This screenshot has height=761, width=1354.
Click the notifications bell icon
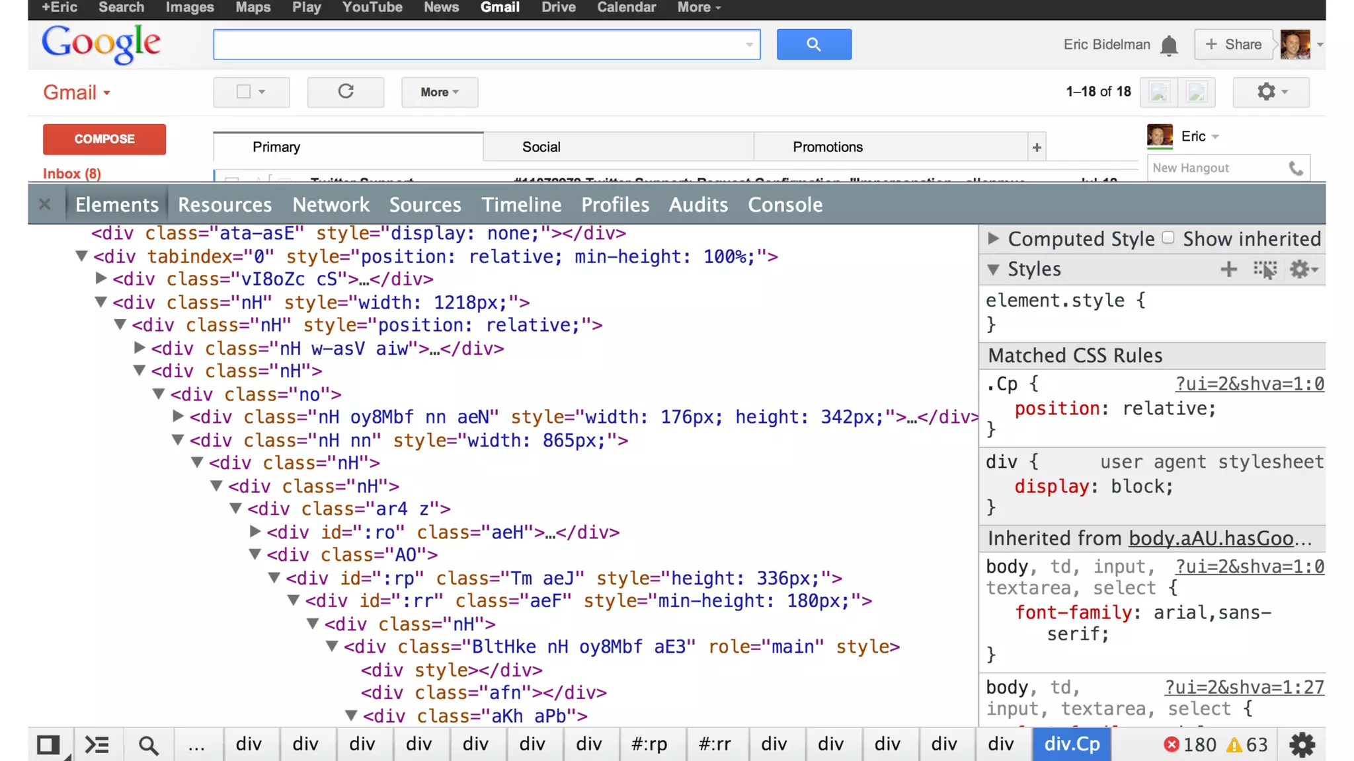1169,45
